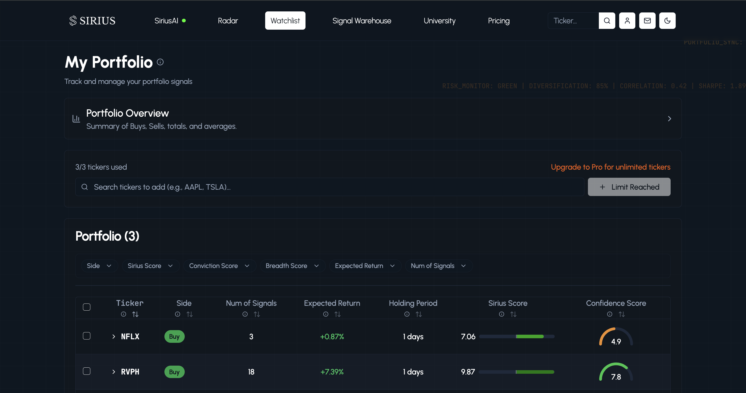Expand the Portfolio Overview section
This screenshot has width=746, height=393.
pos(669,119)
